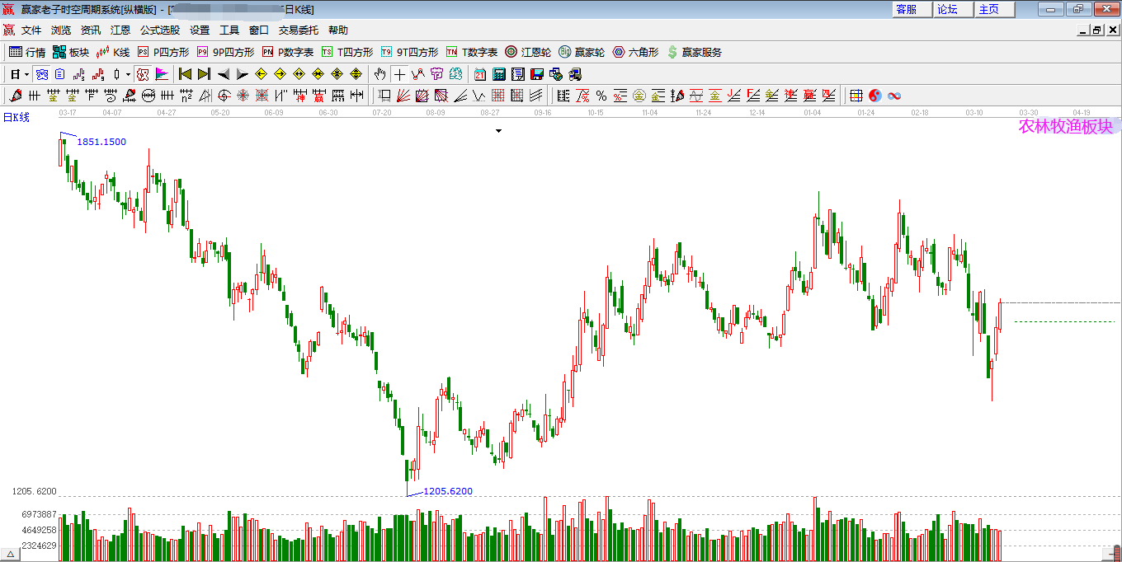The width and height of the screenshot is (1122, 562).
Task: Click the 1205.6200 low price label
Action: point(448,491)
